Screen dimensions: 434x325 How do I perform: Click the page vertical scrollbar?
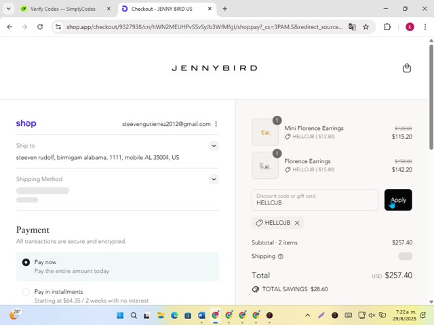click(431, 97)
